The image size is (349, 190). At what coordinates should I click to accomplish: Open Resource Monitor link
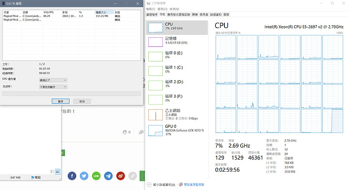pyautogui.click(x=194, y=185)
